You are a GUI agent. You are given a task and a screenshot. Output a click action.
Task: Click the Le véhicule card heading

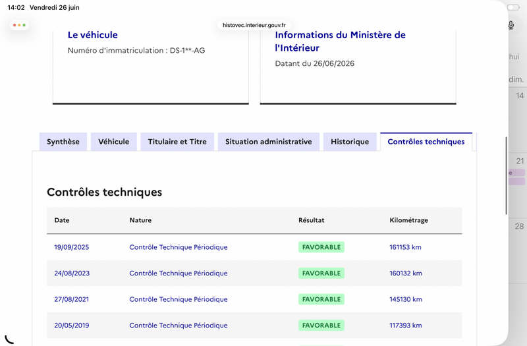pos(93,35)
